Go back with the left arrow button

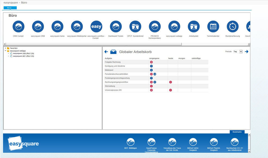click(x=106, y=52)
